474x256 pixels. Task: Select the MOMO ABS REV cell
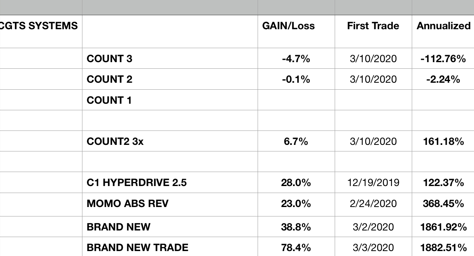pyautogui.click(x=127, y=203)
